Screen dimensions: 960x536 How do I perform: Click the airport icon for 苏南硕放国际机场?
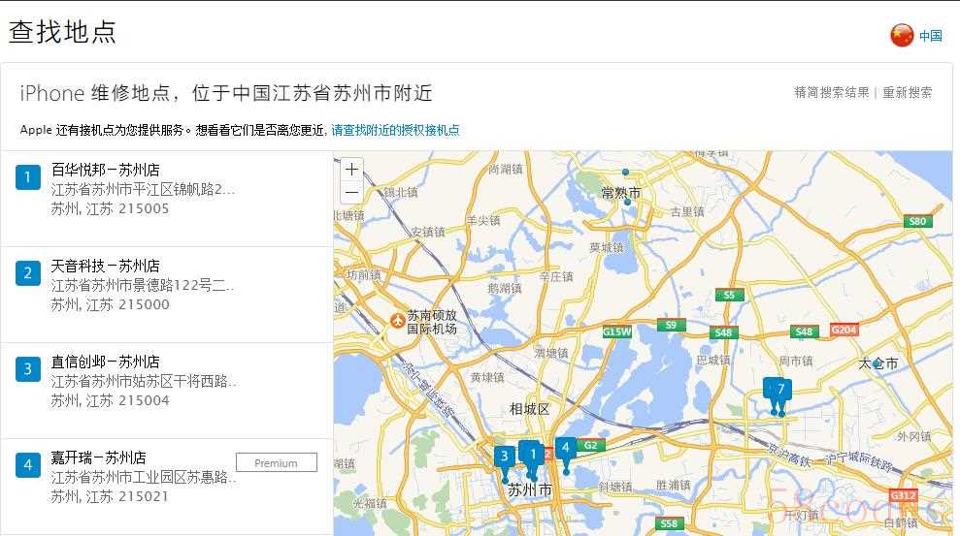[x=397, y=320]
